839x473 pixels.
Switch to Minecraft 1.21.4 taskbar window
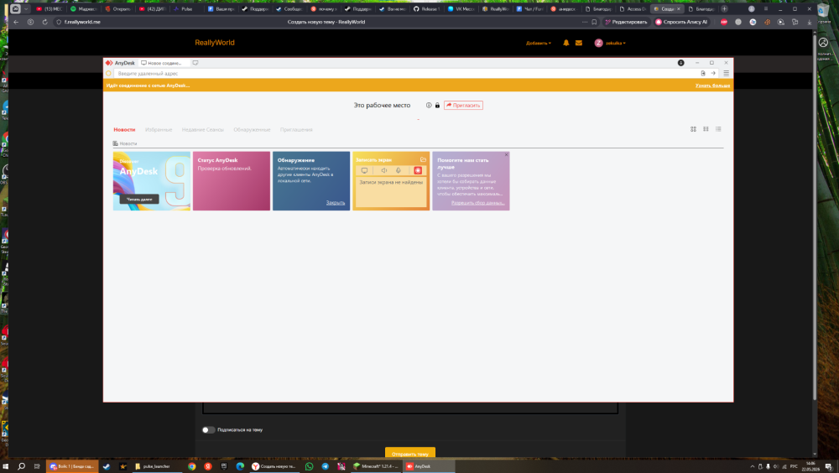point(376,466)
